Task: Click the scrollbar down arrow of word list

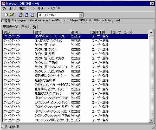Action: (x=151, y=120)
